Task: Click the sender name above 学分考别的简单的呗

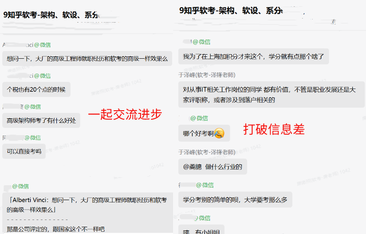Action: [x=196, y=185]
